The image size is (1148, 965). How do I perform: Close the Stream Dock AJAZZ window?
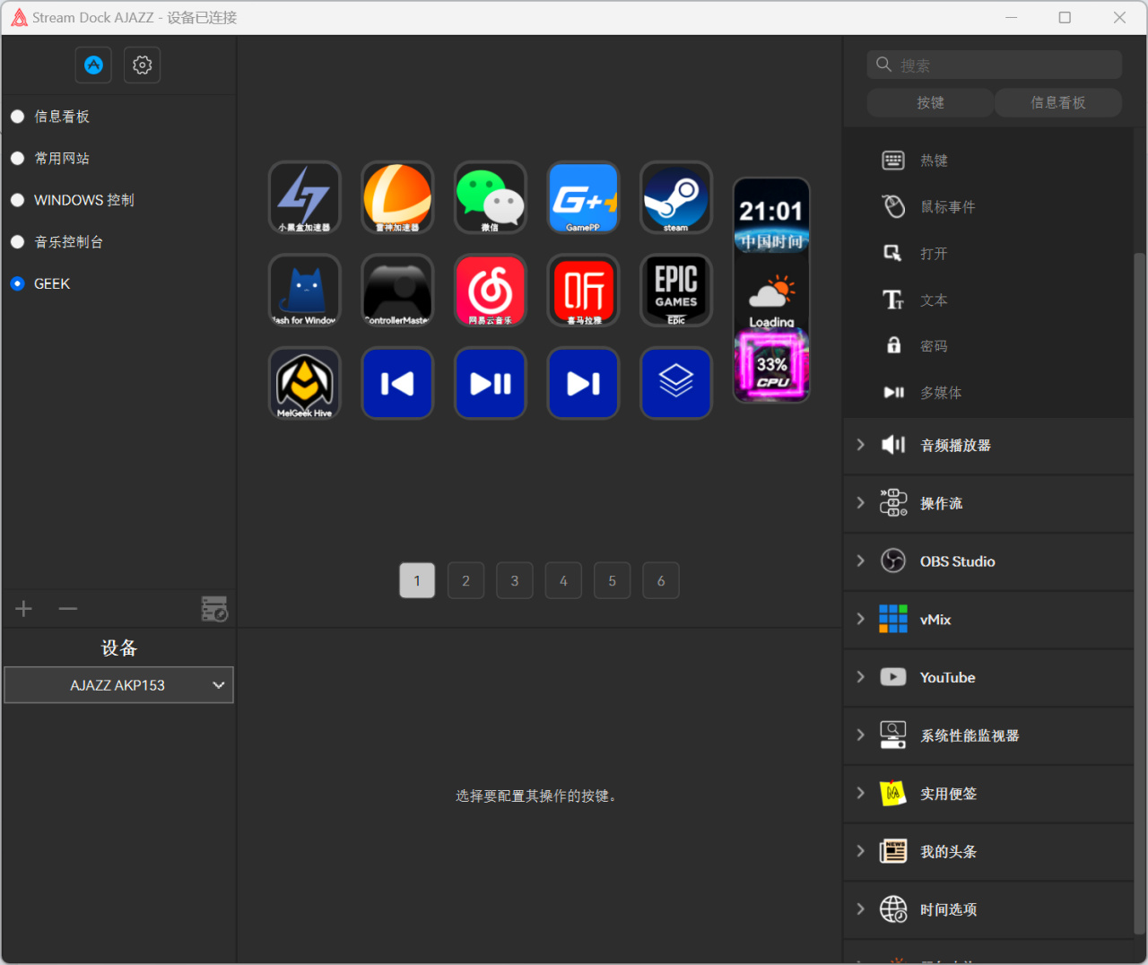pos(1119,18)
